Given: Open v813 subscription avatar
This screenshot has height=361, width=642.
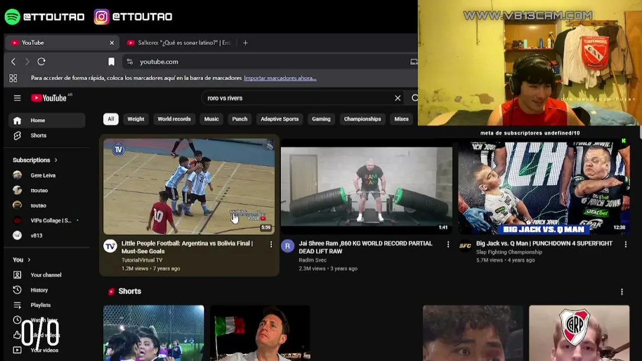Looking at the screenshot, I should [17, 235].
